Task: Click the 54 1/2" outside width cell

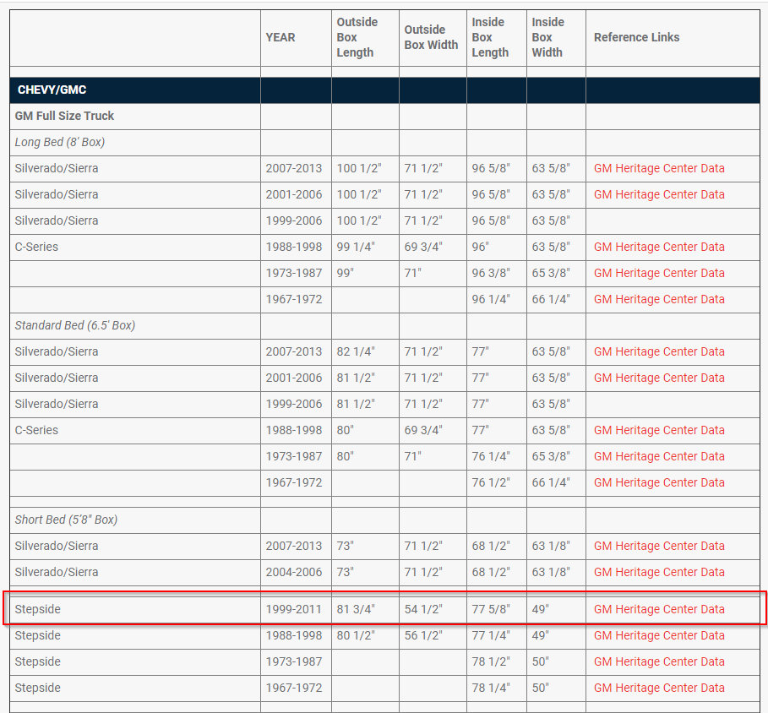Action: coord(423,609)
